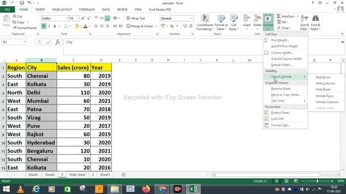Viewport: 346px width, 194px height.
Task: Open Format as Table gallery
Action: pos(221,23)
